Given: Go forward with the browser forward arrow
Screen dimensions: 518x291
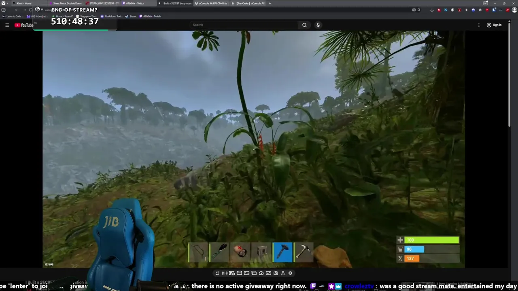Looking at the screenshot, I should tap(24, 10).
